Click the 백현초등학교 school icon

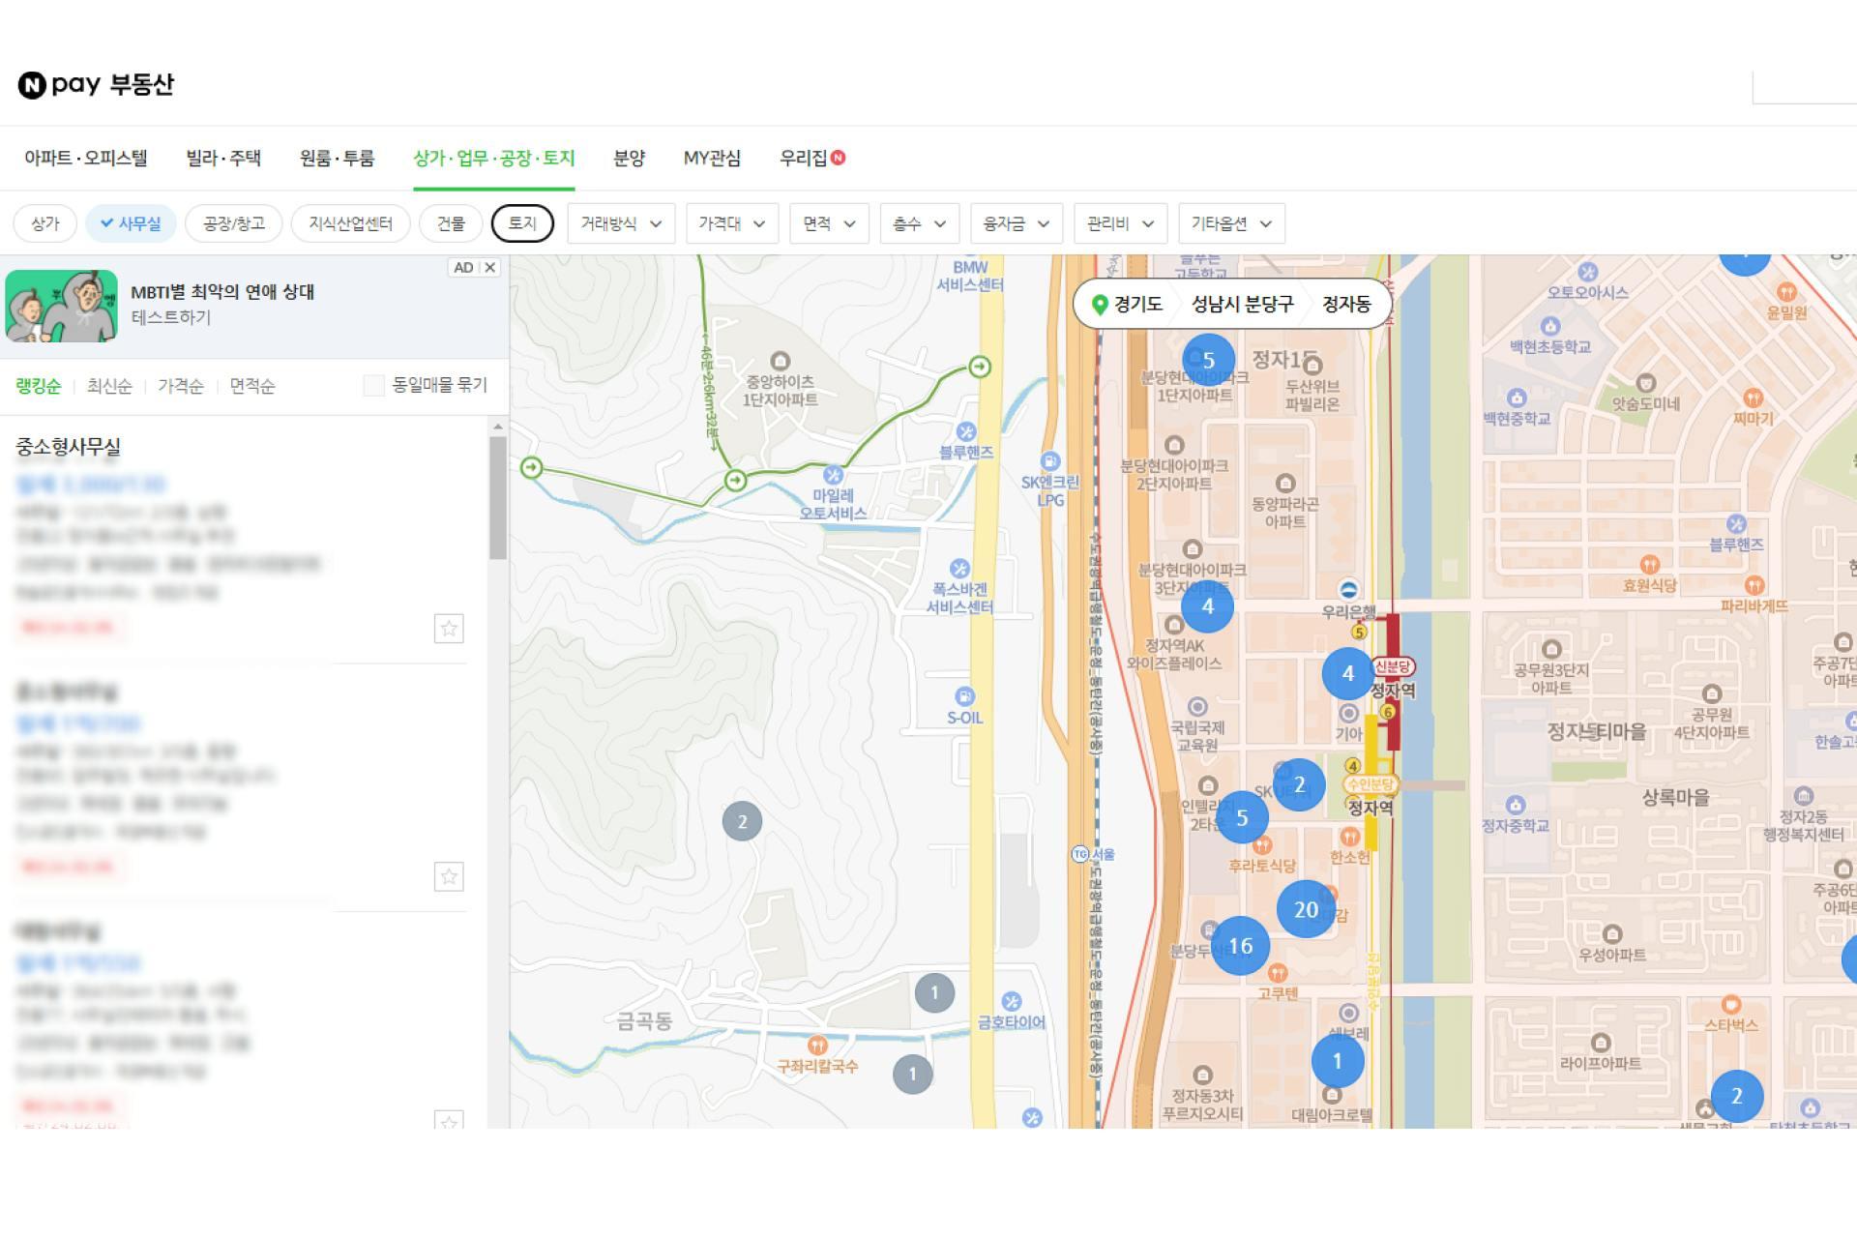coord(1550,326)
